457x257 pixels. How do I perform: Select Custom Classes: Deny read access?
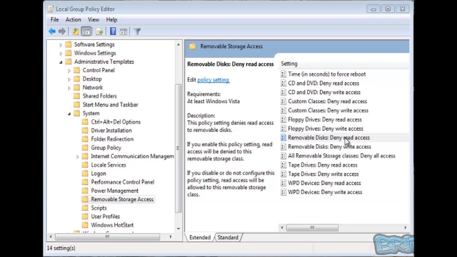click(327, 101)
